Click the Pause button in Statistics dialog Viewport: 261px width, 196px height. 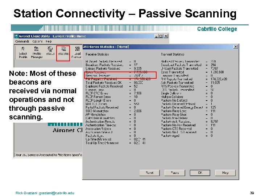click(x=175, y=173)
